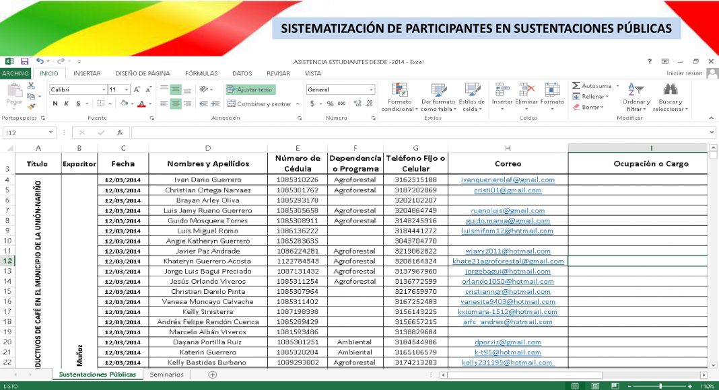Screen dimensions: 719x390
Task: Add a new sheet with plus button
Action: coord(212,375)
